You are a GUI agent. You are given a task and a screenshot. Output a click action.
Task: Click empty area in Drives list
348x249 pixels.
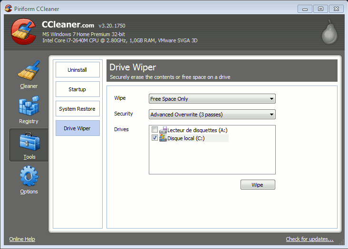point(212,159)
